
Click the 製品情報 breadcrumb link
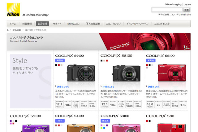click(17, 30)
